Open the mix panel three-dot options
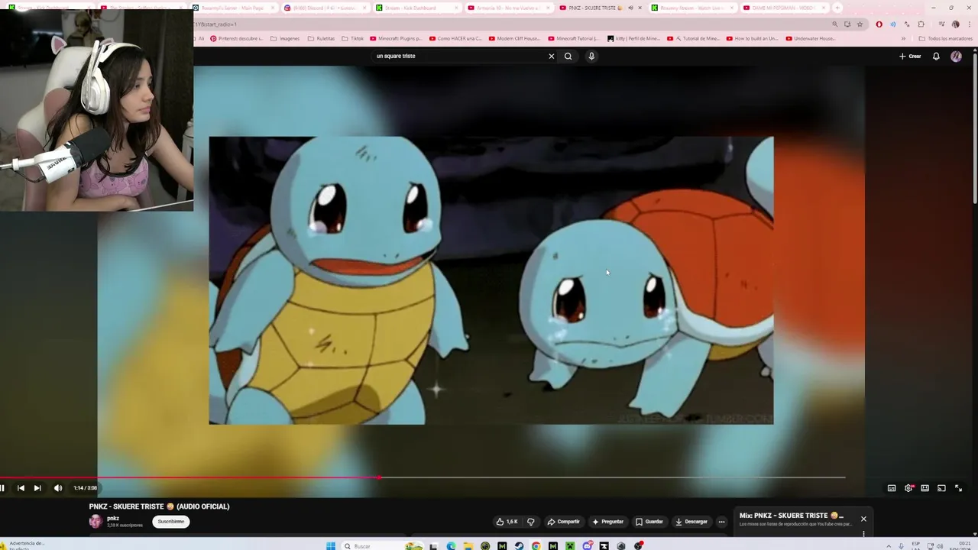 coord(863,534)
